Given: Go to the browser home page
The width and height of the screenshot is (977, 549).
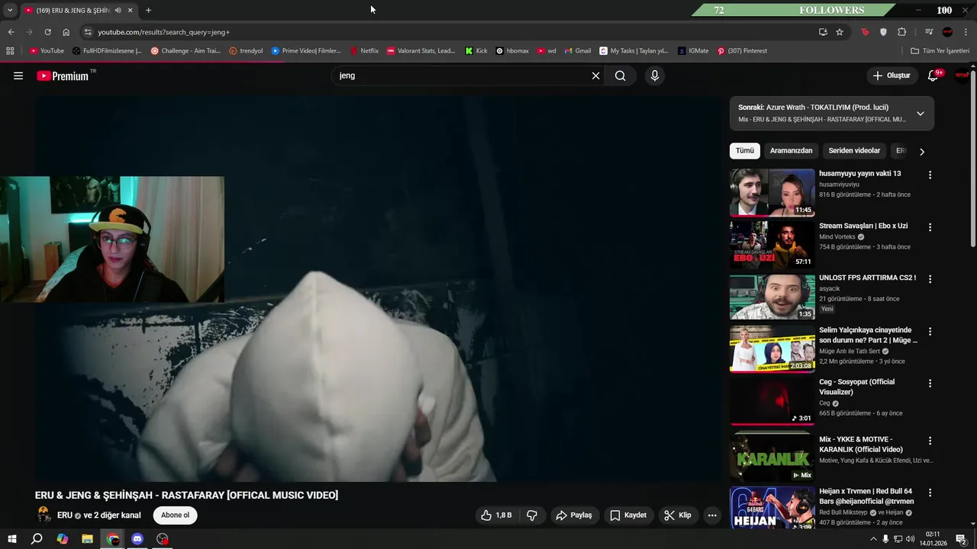Looking at the screenshot, I should (x=66, y=32).
